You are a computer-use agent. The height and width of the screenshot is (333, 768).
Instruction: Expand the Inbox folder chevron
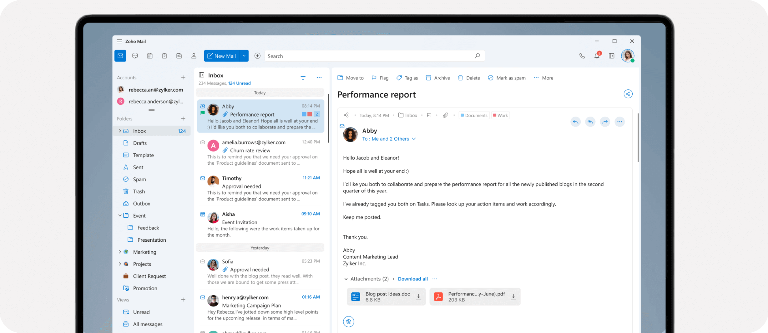pyautogui.click(x=119, y=131)
